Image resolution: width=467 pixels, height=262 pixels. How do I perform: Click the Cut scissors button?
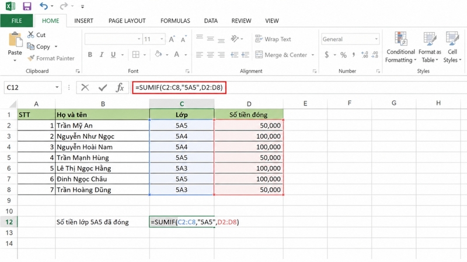(36, 35)
